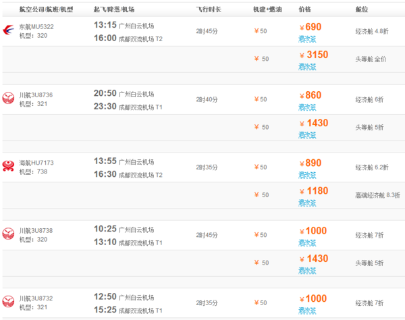The height and width of the screenshot is (320, 405).
Task: Click the China Eastern logo for MU5322
Action: (x=8, y=30)
